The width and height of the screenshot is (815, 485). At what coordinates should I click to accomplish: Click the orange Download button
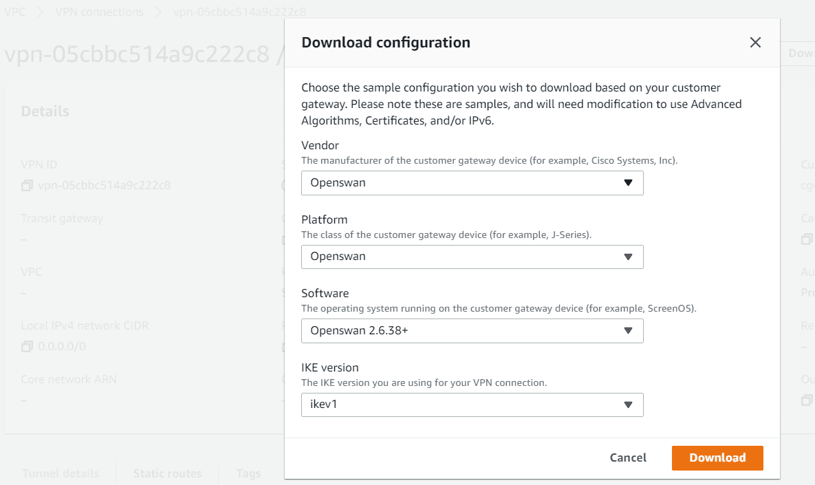(717, 457)
